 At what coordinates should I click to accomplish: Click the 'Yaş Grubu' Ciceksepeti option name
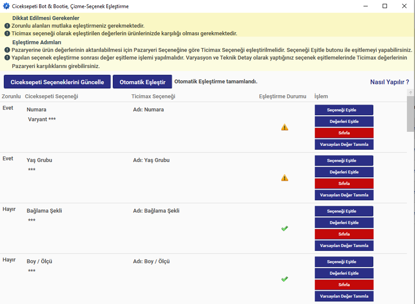pyautogui.click(x=39, y=160)
